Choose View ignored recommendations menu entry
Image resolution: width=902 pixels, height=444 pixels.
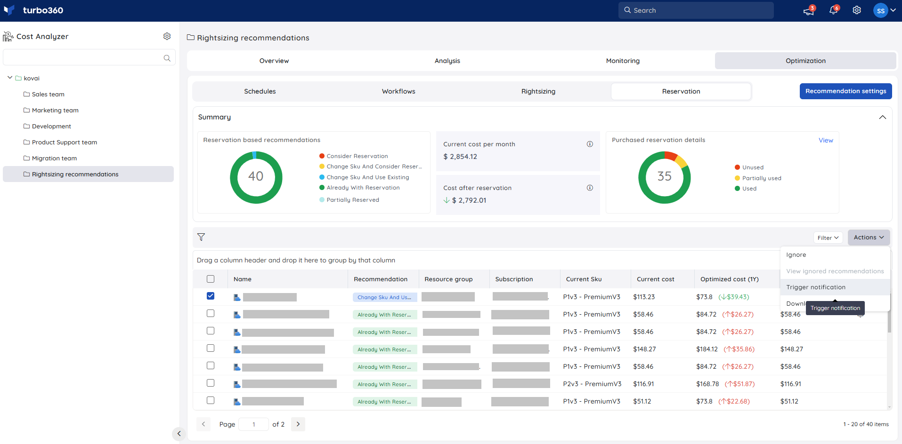pyautogui.click(x=835, y=271)
